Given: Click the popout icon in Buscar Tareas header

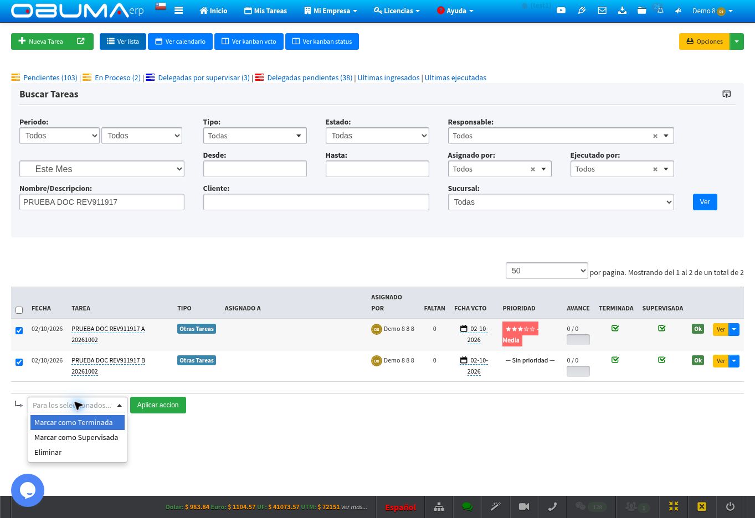Looking at the screenshot, I should [x=727, y=94].
